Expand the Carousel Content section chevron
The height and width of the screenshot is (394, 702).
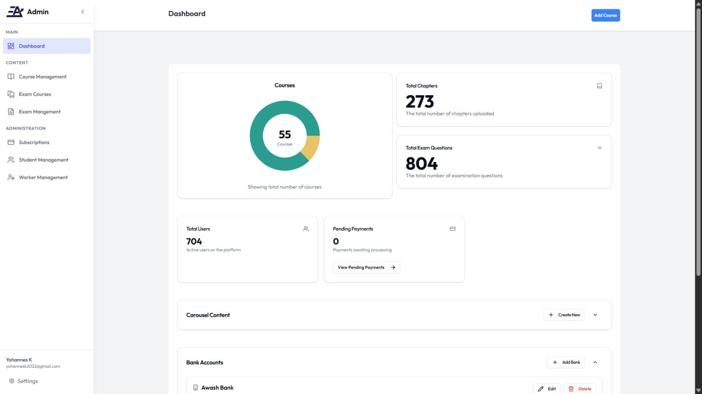pos(595,315)
